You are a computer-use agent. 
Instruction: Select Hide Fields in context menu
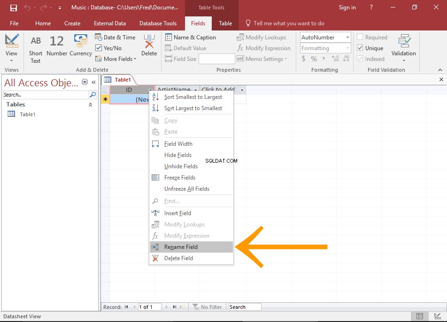[x=191, y=155]
